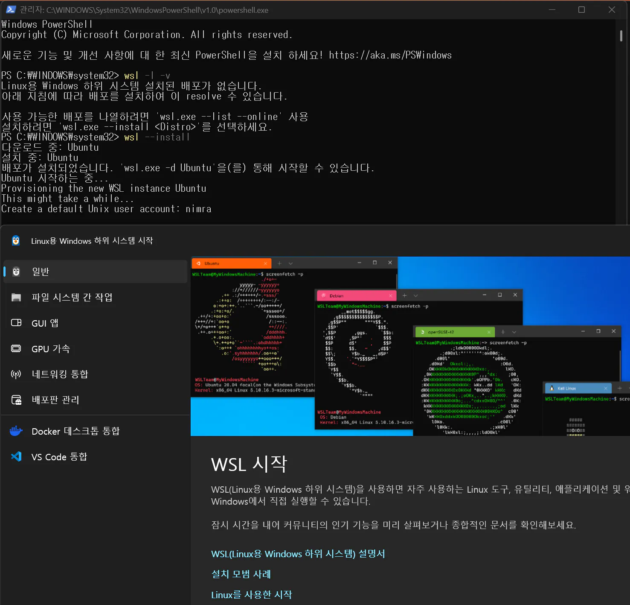Image resolution: width=630 pixels, height=605 pixels.
Task: Click the toolbox icon beside 배포판 관리
Action: [16, 400]
